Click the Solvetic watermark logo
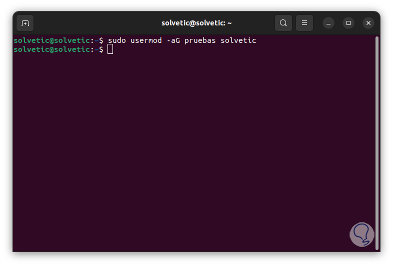393x266 pixels. click(362, 235)
